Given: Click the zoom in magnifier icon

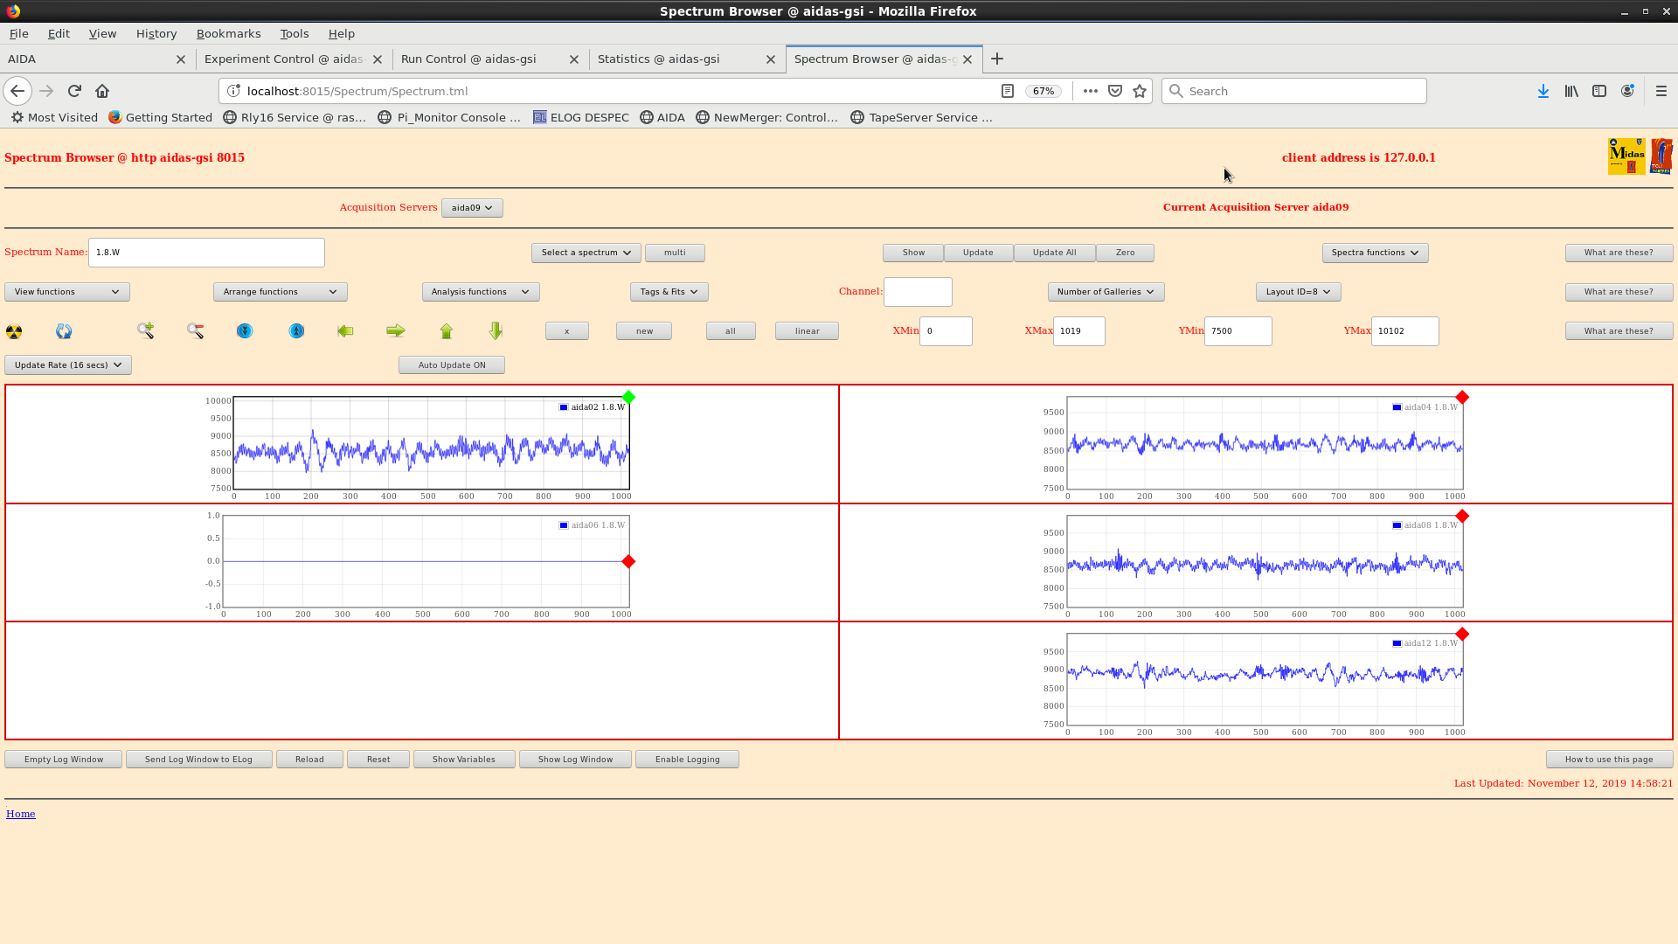Looking at the screenshot, I should tap(145, 330).
